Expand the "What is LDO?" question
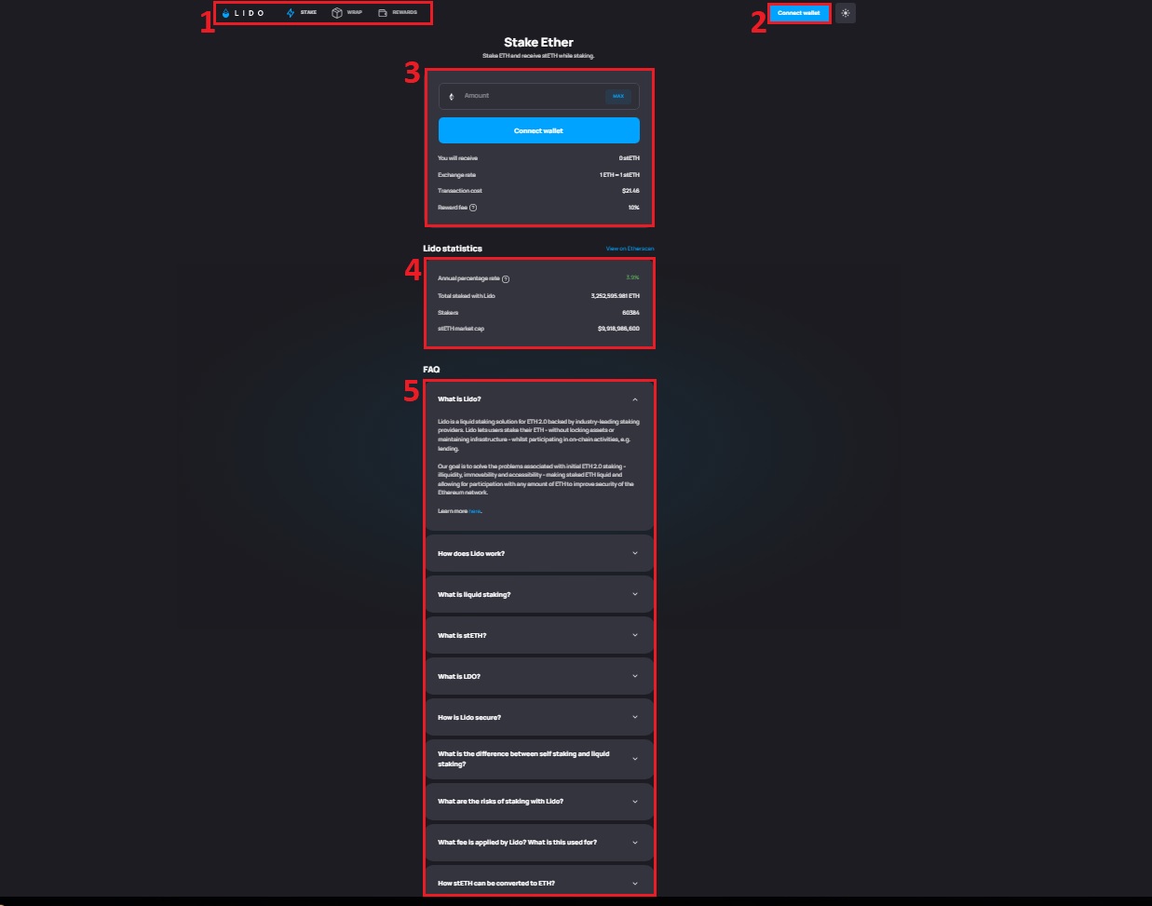This screenshot has height=906, width=1152. (539, 676)
